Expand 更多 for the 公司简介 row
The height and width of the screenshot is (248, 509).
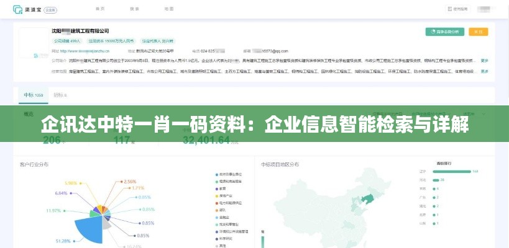tap(484, 61)
